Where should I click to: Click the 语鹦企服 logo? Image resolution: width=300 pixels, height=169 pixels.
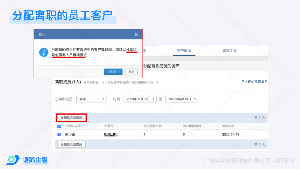point(27,160)
